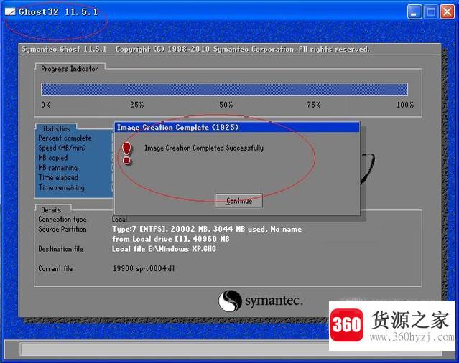
Task: Click the '25%' progress scale mark
Action: 137,105
